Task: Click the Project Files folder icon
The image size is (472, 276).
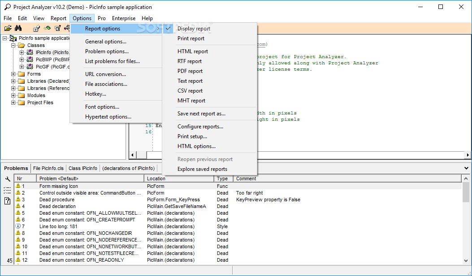Action: [21, 103]
